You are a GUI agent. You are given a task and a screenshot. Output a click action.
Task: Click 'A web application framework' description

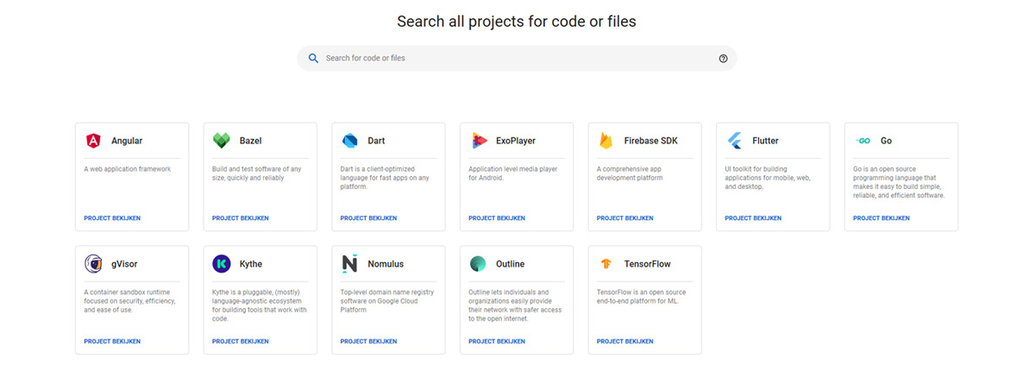tap(128, 169)
